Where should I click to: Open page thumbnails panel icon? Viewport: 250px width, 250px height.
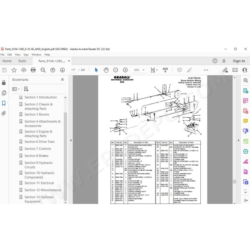(x=4, y=93)
